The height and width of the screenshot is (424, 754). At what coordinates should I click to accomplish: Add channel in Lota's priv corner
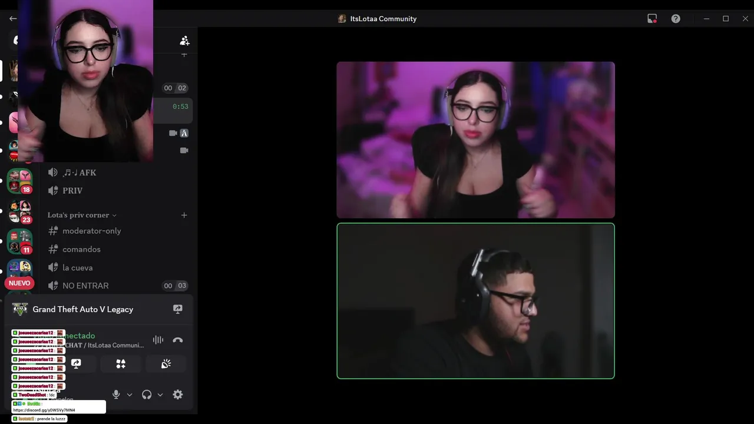coord(184,215)
